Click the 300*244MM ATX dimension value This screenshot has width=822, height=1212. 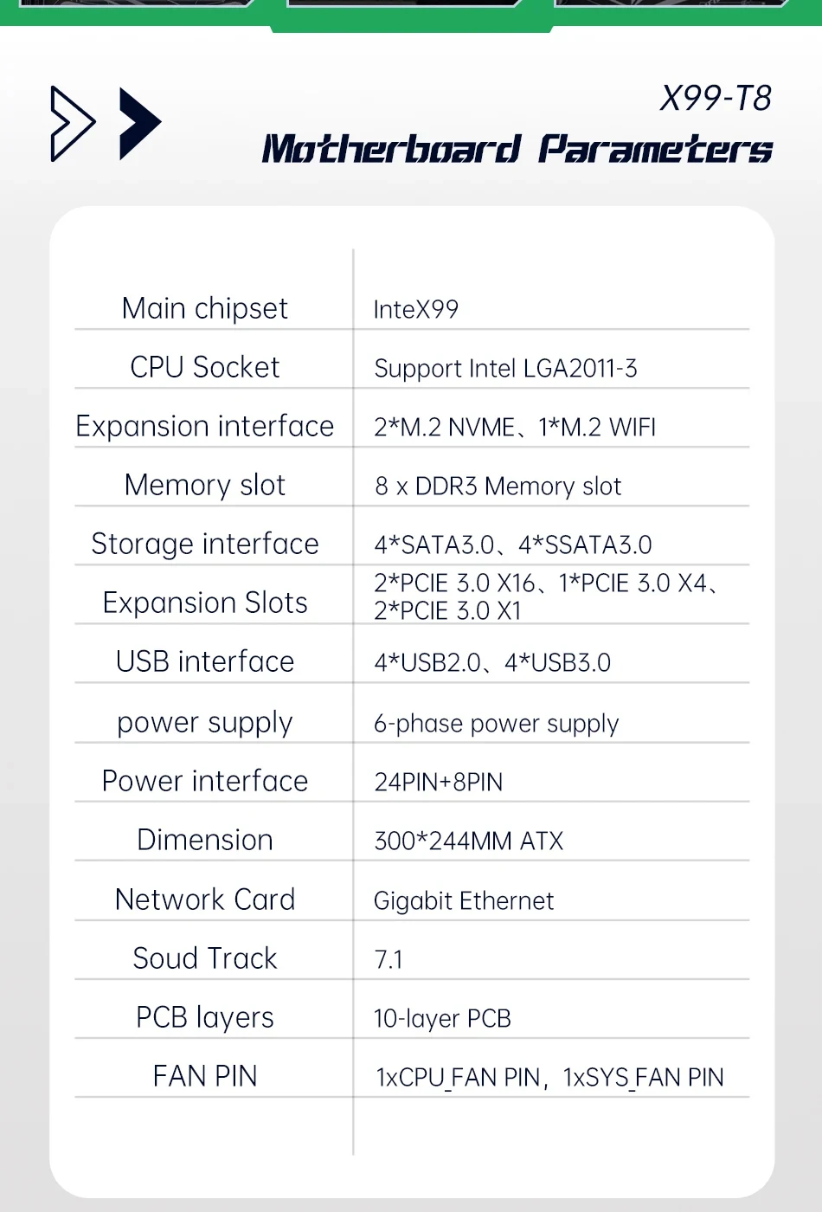[x=468, y=841]
